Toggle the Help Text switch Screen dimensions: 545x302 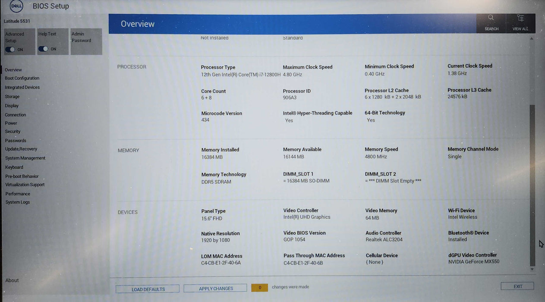[43, 49]
